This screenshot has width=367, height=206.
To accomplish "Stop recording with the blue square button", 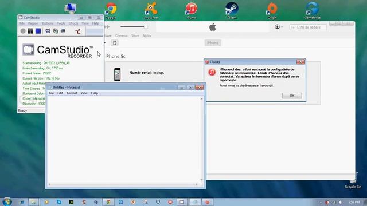I will [38, 31].
